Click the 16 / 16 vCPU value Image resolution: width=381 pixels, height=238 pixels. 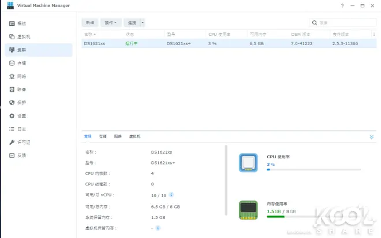pos(159,195)
